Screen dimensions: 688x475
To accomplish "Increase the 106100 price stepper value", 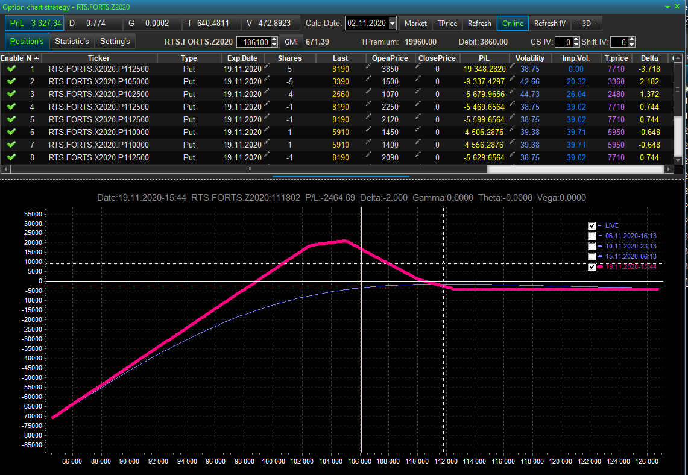I will coord(274,39).
